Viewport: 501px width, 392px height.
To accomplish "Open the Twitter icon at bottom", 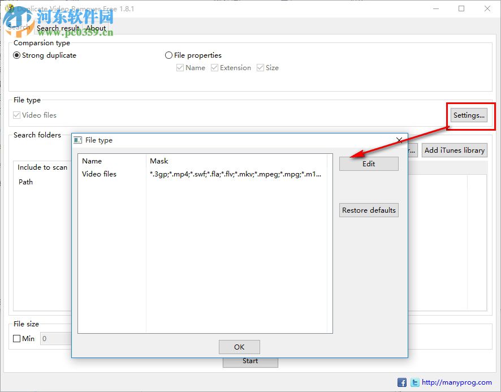I will (x=414, y=382).
